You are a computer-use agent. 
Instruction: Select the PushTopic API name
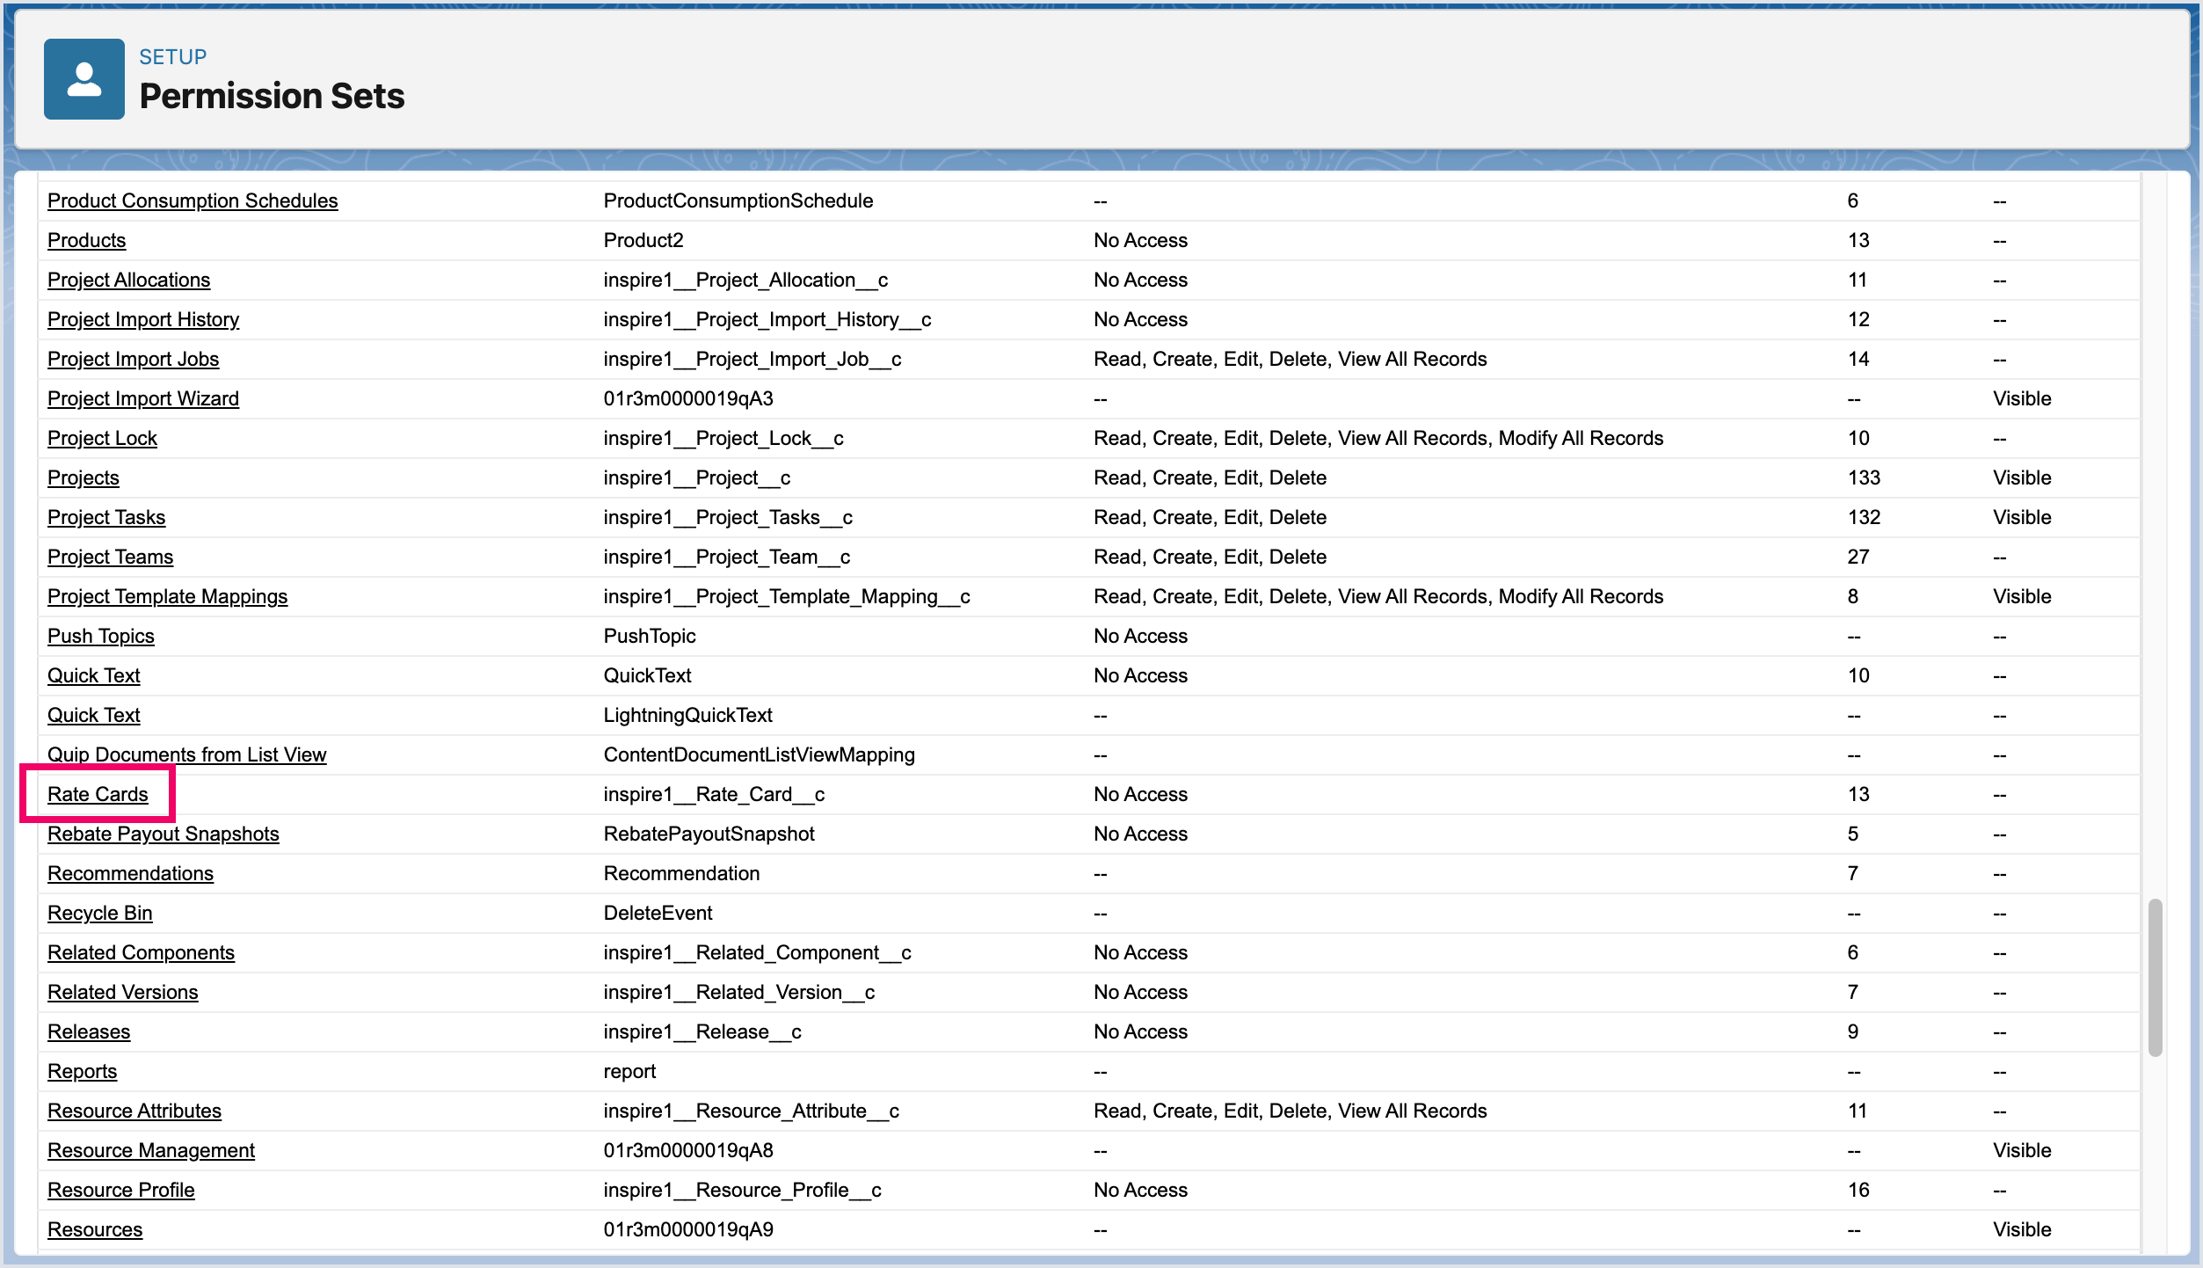click(650, 636)
